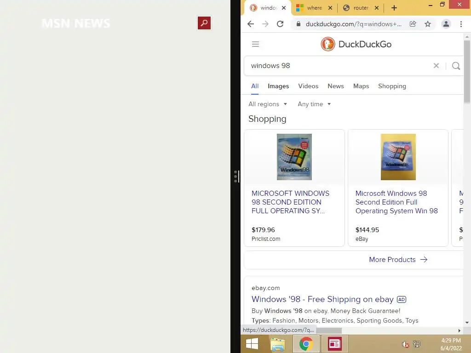Click the network tray icon
Image resolution: width=471 pixels, height=353 pixels.
(x=417, y=344)
